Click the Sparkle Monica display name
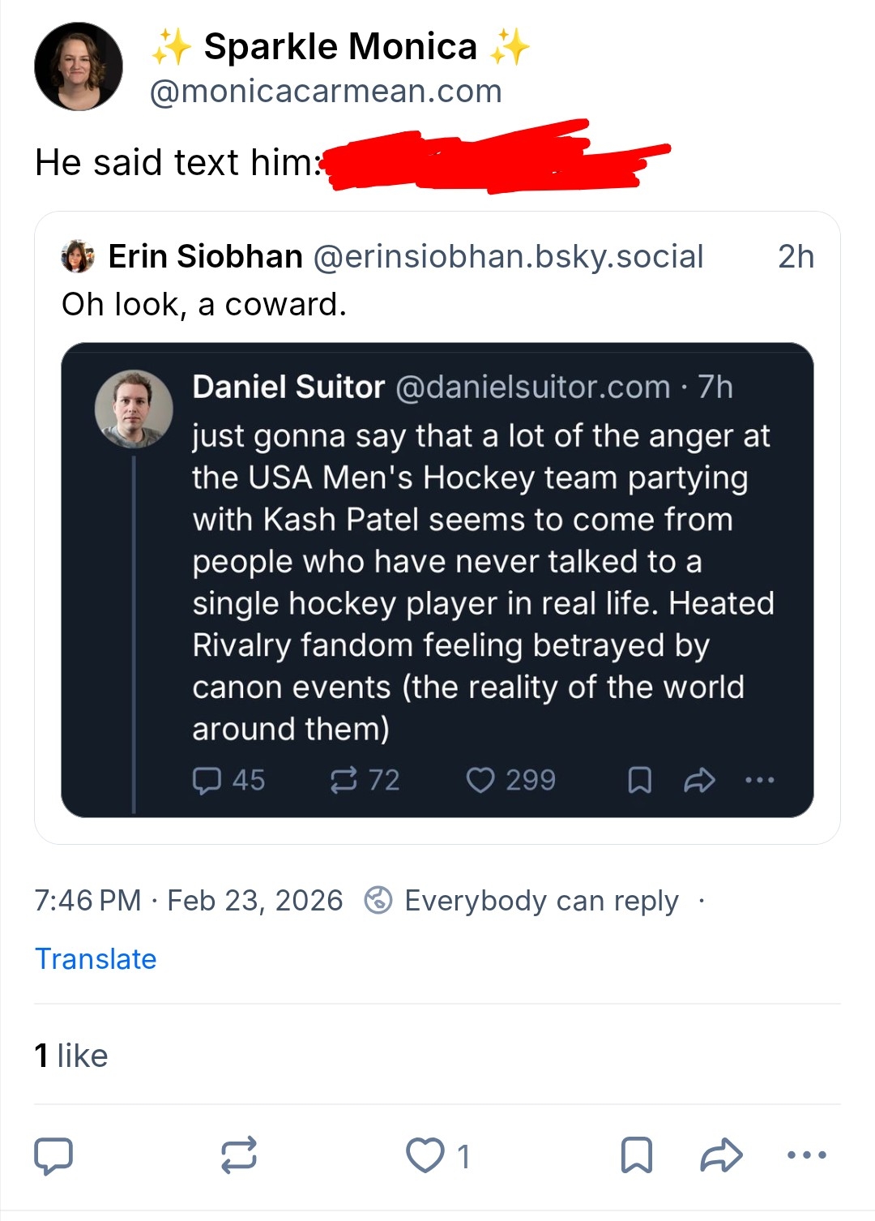This screenshot has width=875, height=1221. [x=340, y=46]
